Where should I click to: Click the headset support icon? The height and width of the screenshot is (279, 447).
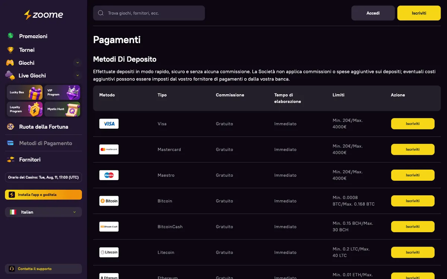[12, 269]
